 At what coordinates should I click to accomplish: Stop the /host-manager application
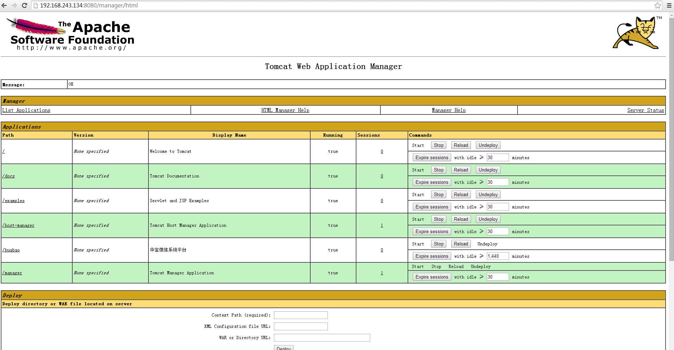pos(439,219)
